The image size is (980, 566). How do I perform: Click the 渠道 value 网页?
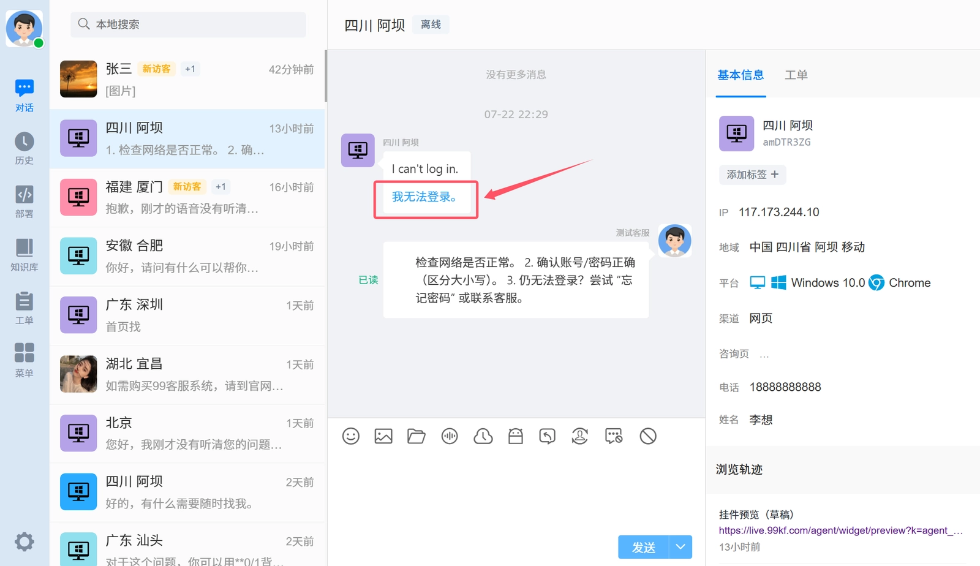[761, 319]
